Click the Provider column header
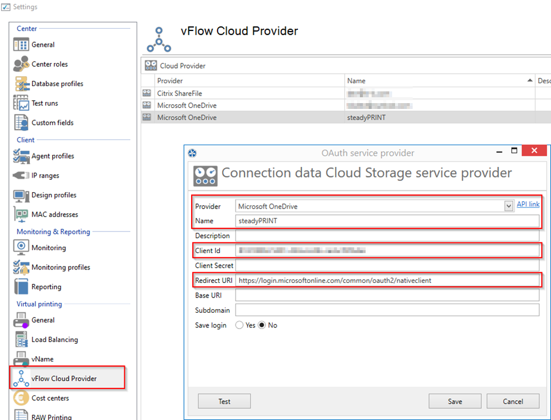 (250, 81)
